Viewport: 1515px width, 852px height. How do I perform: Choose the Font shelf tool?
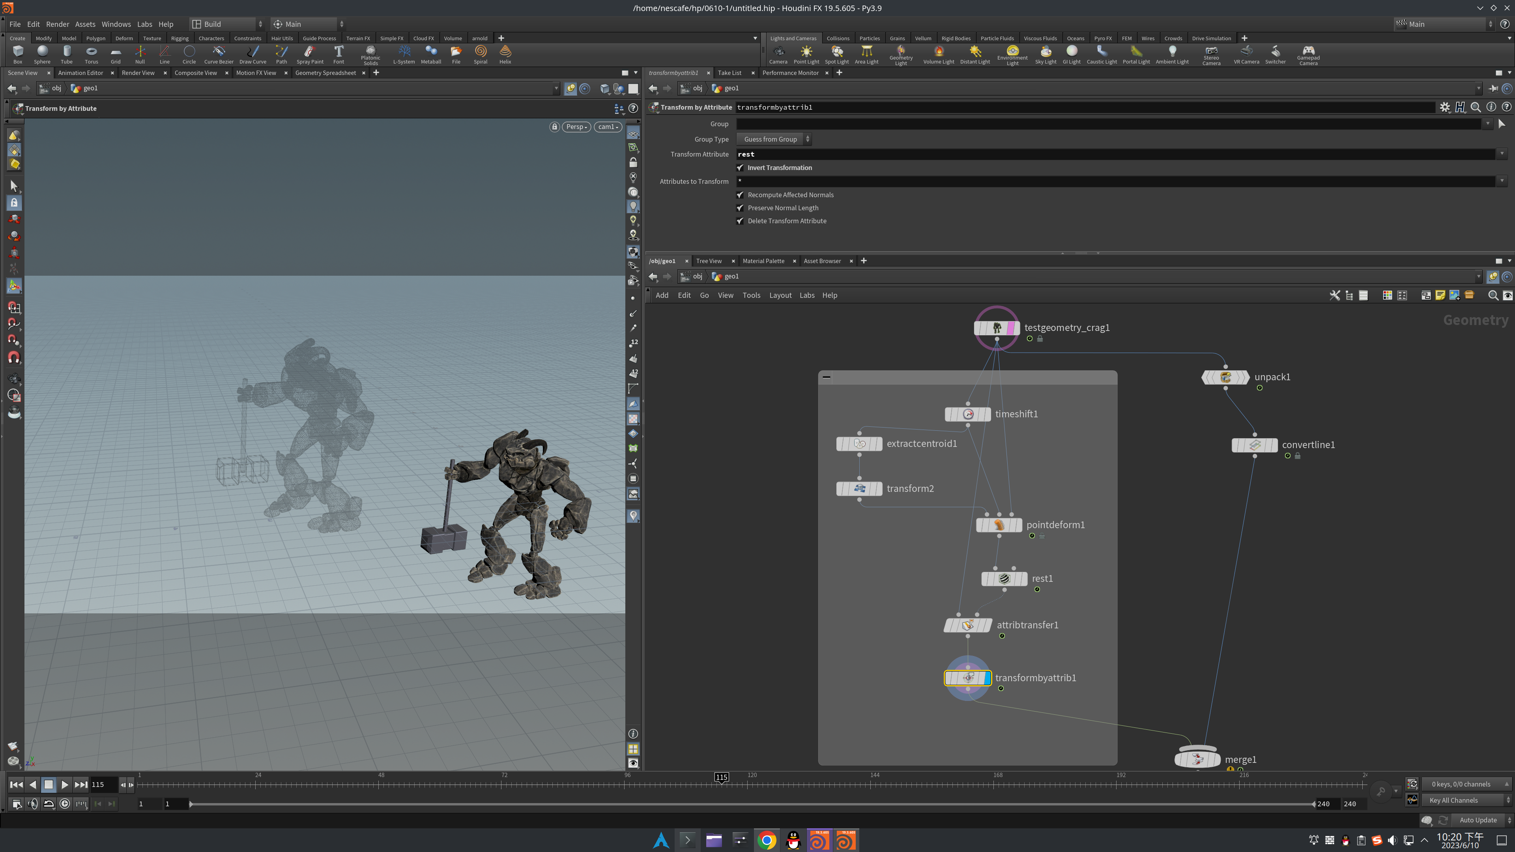(339, 55)
